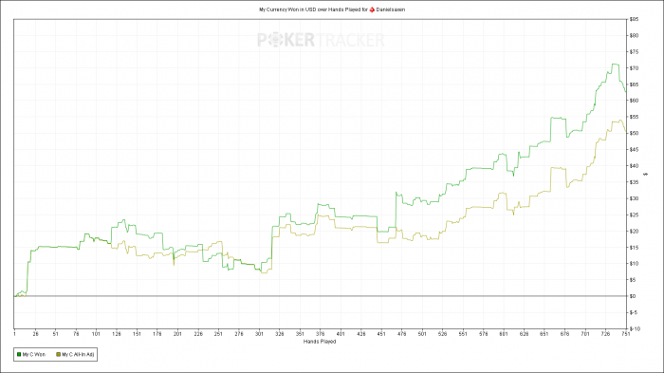Click the "$25" y-axis label
Image resolution: width=664 pixels, height=373 pixels.
coord(634,214)
